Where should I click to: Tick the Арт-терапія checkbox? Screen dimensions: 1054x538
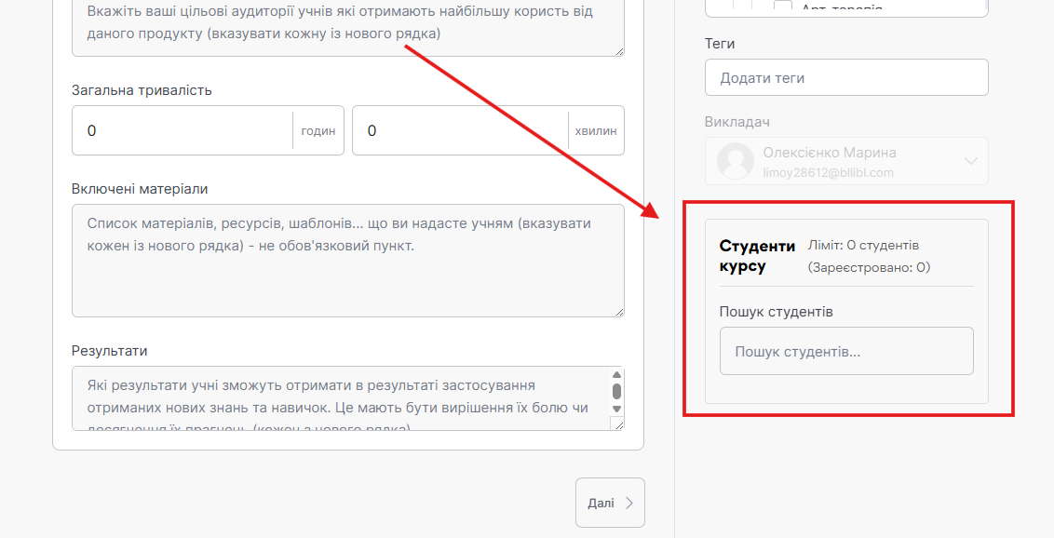(x=783, y=8)
